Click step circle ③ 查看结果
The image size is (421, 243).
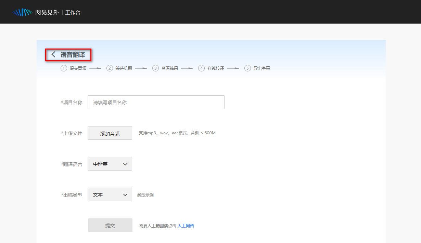pos(155,68)
